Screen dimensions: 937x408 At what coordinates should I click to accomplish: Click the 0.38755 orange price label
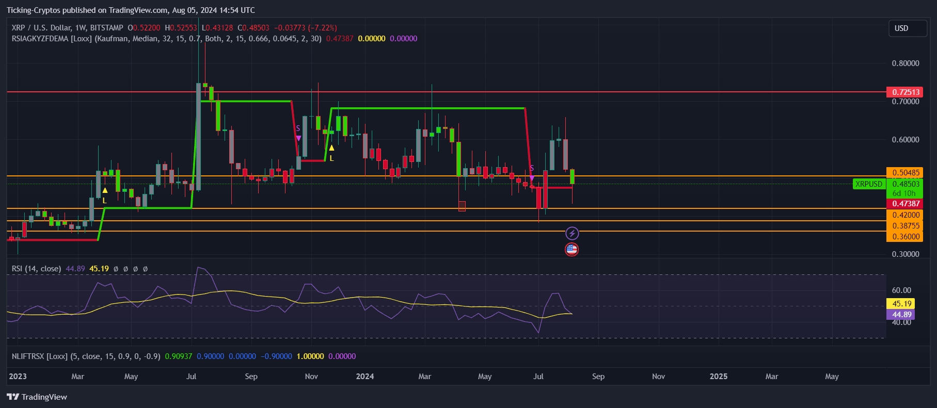pos(904,226)
